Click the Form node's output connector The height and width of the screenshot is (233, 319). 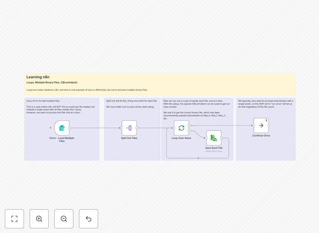point(70,128)
